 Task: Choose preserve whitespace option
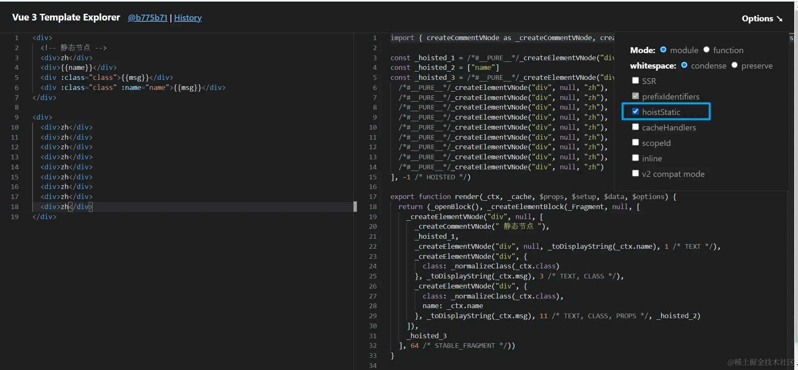click(x=734, y=65)
